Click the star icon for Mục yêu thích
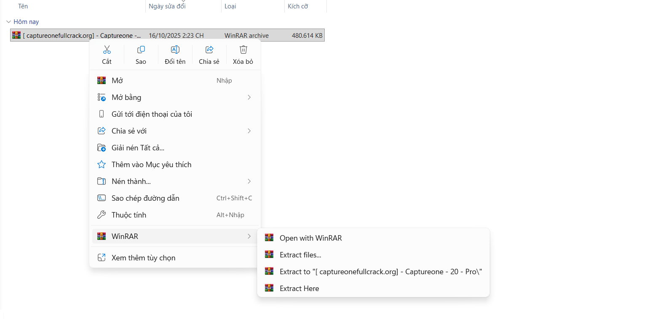The image size is (663, 320). coord(102,165)
